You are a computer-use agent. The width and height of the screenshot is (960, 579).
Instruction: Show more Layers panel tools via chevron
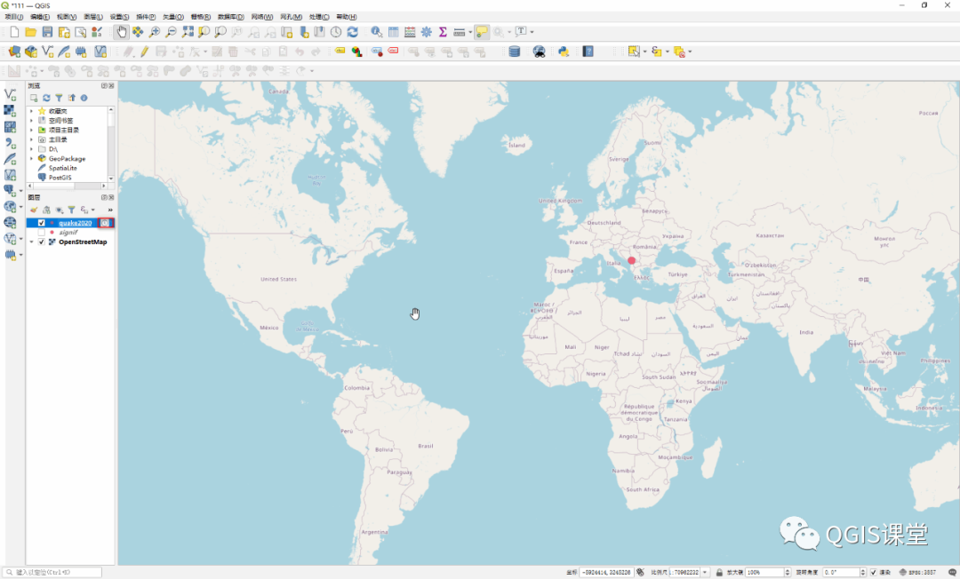110,210
